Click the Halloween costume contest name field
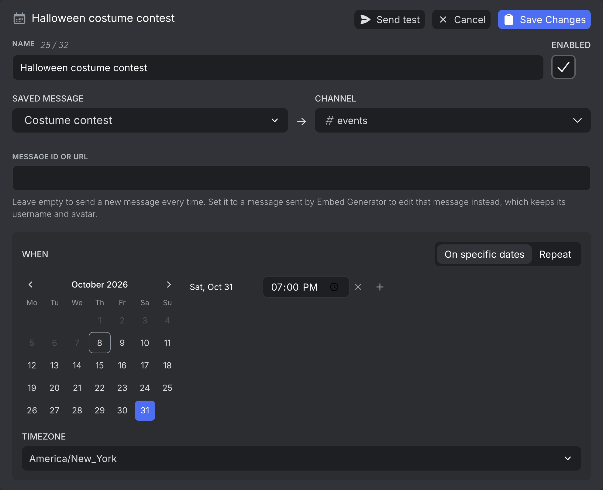 (x=278, y=67)
